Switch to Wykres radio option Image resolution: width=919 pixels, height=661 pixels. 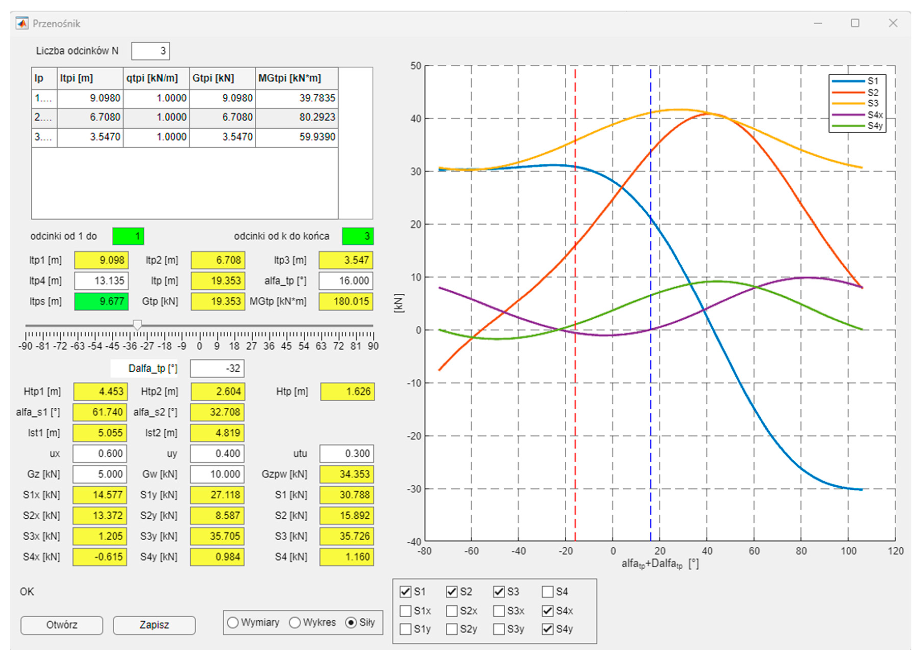295,623
